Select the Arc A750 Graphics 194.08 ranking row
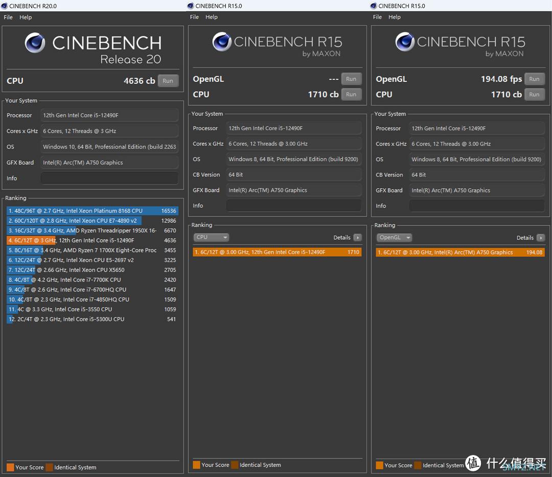This screenshot has height=477, width=552. pyautogui.click(x=460, y=252)
